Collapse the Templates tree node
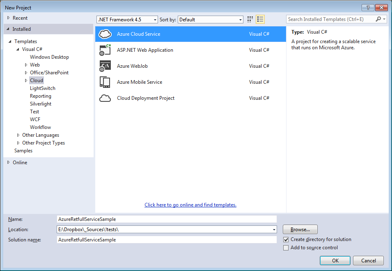This screenshot has height=271, width=392. coord(10,41)
